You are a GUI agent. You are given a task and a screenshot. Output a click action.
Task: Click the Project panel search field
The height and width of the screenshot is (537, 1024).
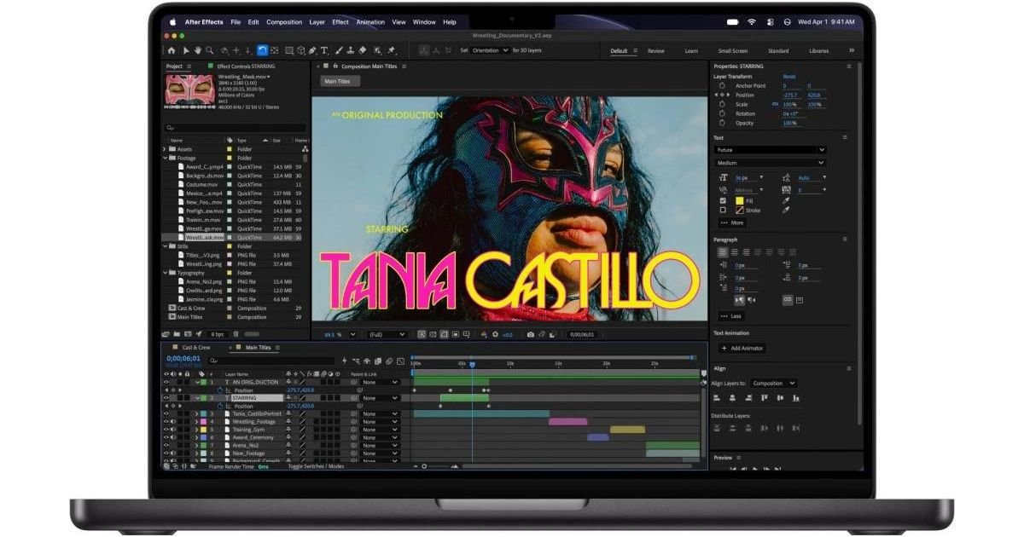[236, 127]
